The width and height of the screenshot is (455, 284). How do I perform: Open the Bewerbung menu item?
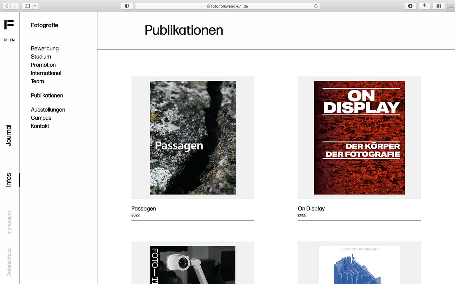pyautogui.click(x=45, y=48)
